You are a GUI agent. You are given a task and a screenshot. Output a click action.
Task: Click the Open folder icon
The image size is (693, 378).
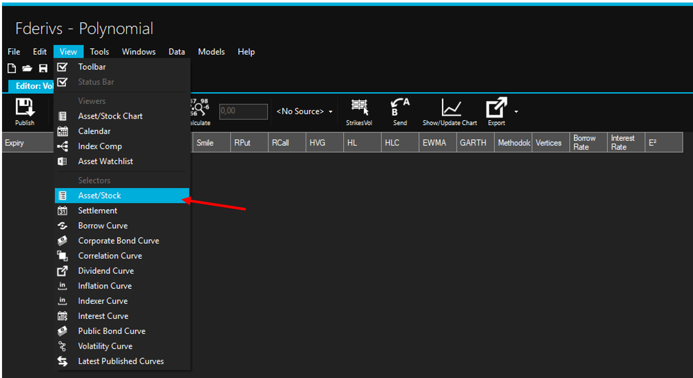tap(27, 68)
